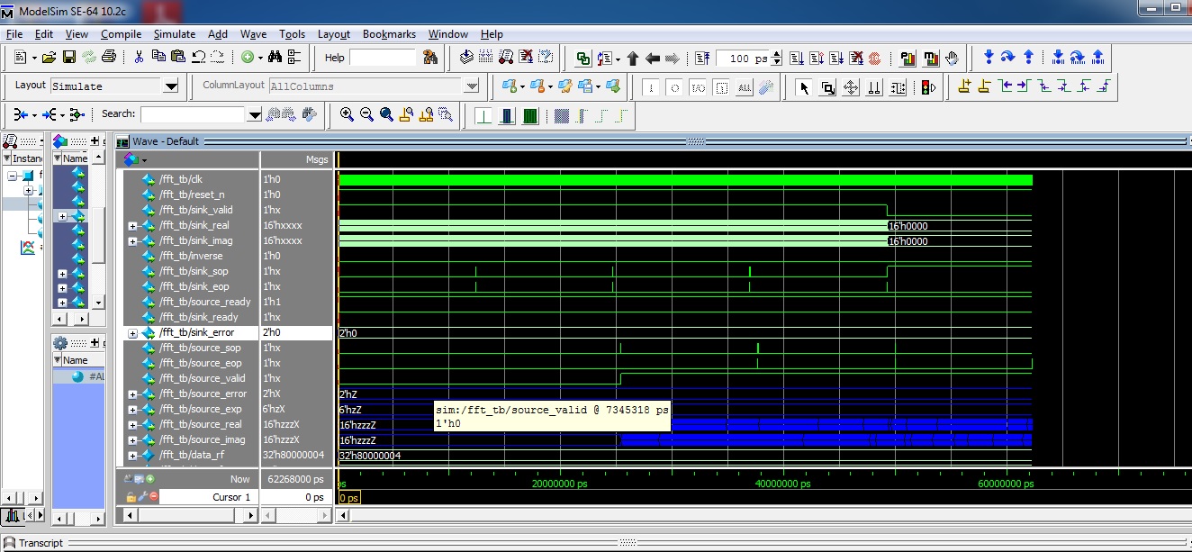Screen dimensions: 1192x552
Task: Toggle the Pan Mode four-arrow icon
Action: tap(851, 87)
